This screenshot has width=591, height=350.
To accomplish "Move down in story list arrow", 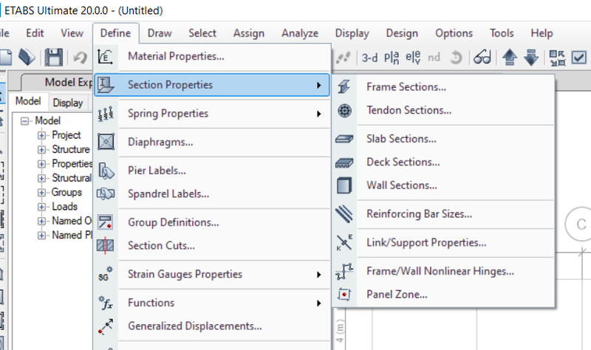I will click(x=531, y=58).
